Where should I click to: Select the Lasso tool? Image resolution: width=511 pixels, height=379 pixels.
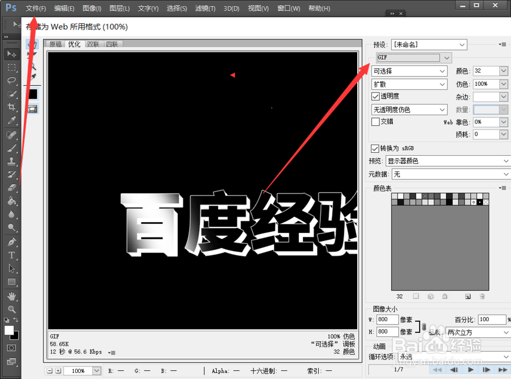coord(12,81)
